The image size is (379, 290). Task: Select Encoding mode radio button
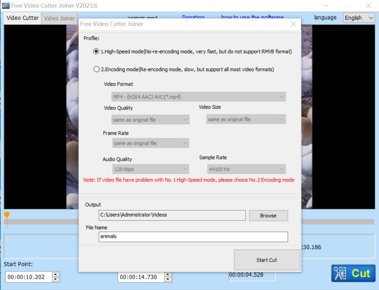pyautogui.click(x=96, y=69)
